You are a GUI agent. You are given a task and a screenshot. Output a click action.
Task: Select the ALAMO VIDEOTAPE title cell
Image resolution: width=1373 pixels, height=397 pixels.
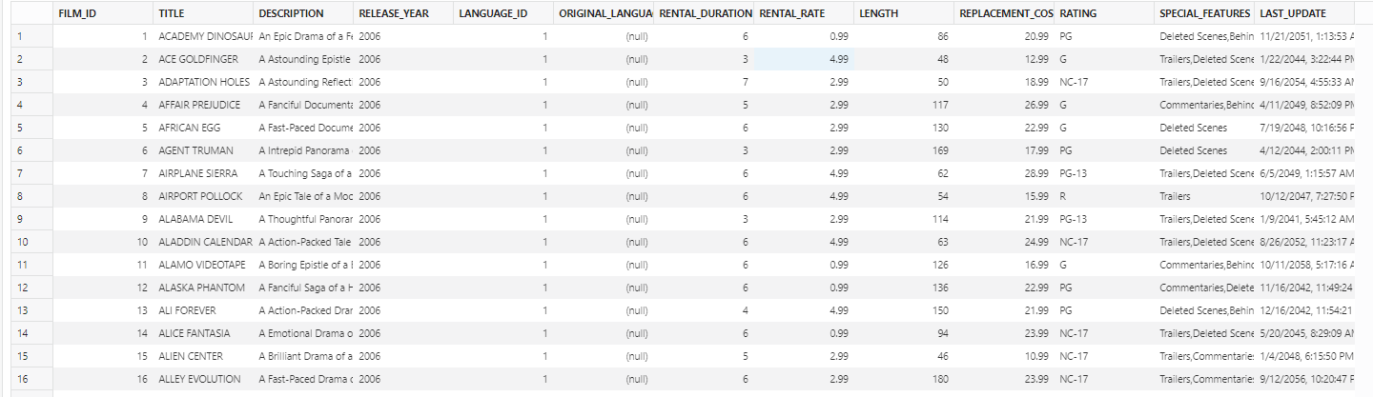point(202,265)
